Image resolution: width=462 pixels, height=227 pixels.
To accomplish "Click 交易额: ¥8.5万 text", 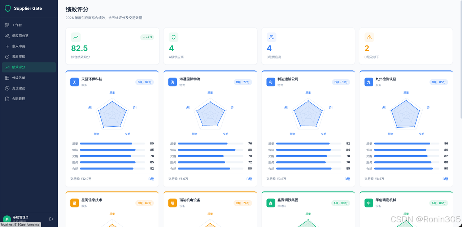I will point(374,179).
